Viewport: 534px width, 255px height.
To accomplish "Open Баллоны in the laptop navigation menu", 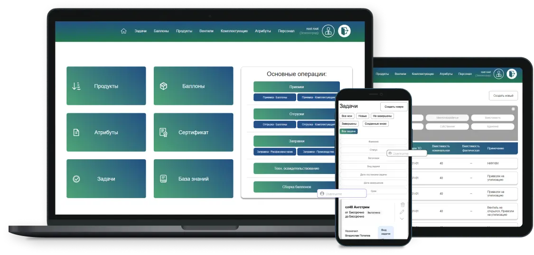I will (x=161, y=31).
